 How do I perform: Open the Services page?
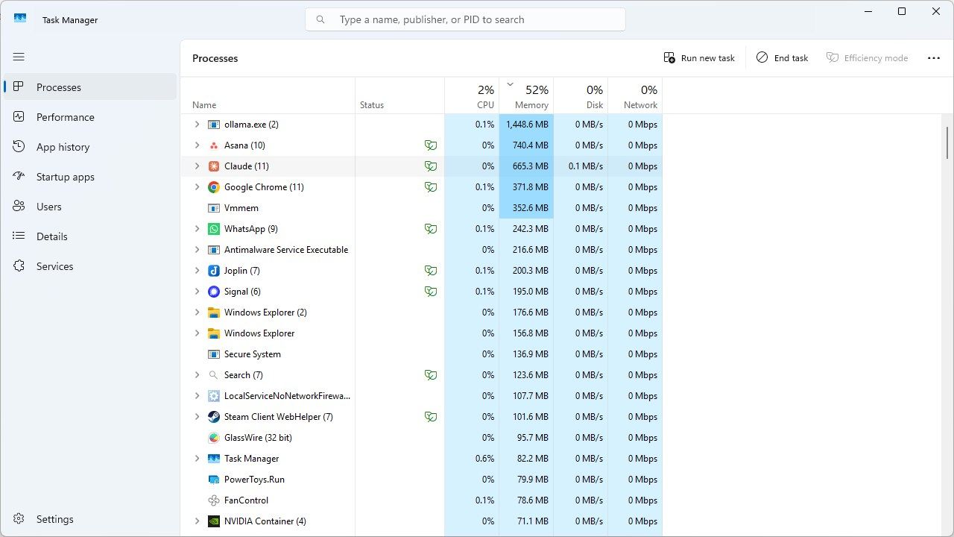point(90,266)
